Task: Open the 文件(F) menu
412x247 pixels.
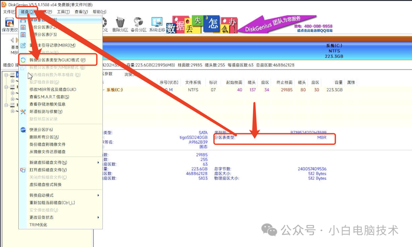Action: pyautogui.click(x=9, y=12)
